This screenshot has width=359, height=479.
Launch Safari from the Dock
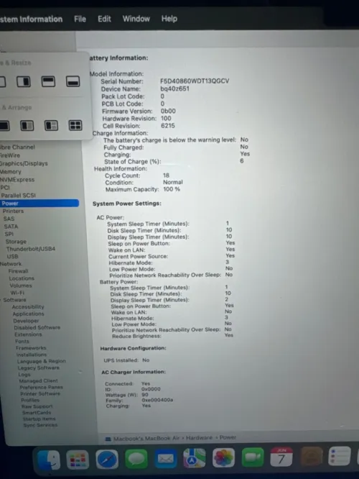click(x=107, y=459)
